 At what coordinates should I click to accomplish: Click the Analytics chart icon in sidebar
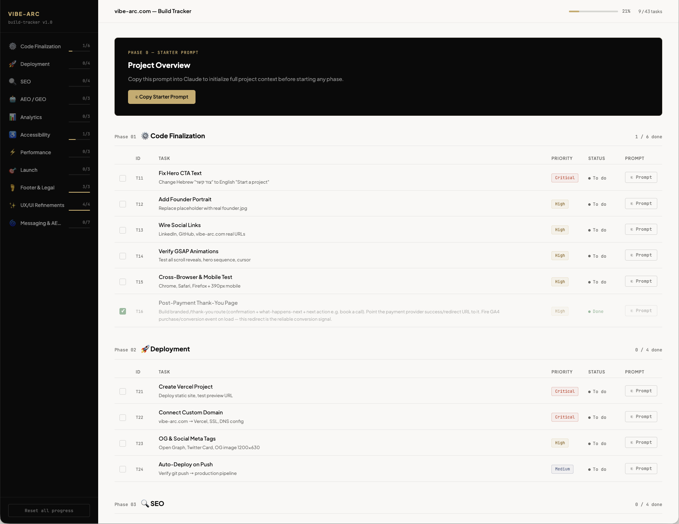tap(13, 117)
